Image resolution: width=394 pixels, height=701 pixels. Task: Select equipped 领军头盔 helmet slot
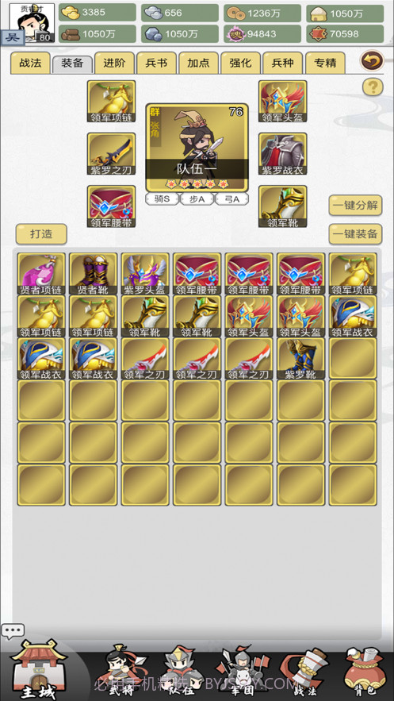(x=282, y=102)
